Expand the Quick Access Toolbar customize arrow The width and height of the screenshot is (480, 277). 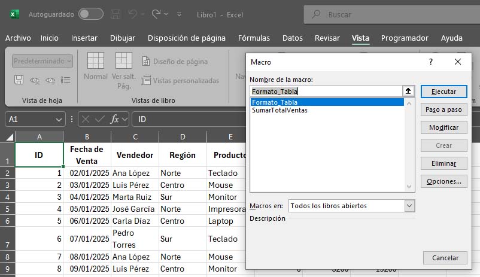(180, 14)
